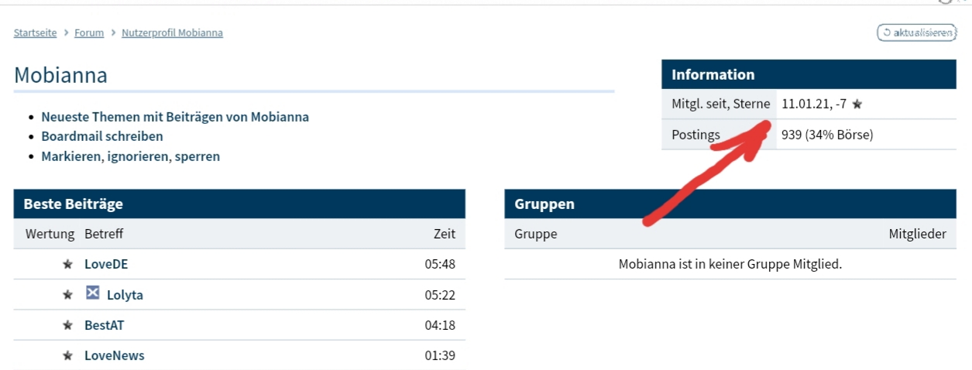Select Boardmail schreiben link

pyautogui.click(x=102, y=136)
